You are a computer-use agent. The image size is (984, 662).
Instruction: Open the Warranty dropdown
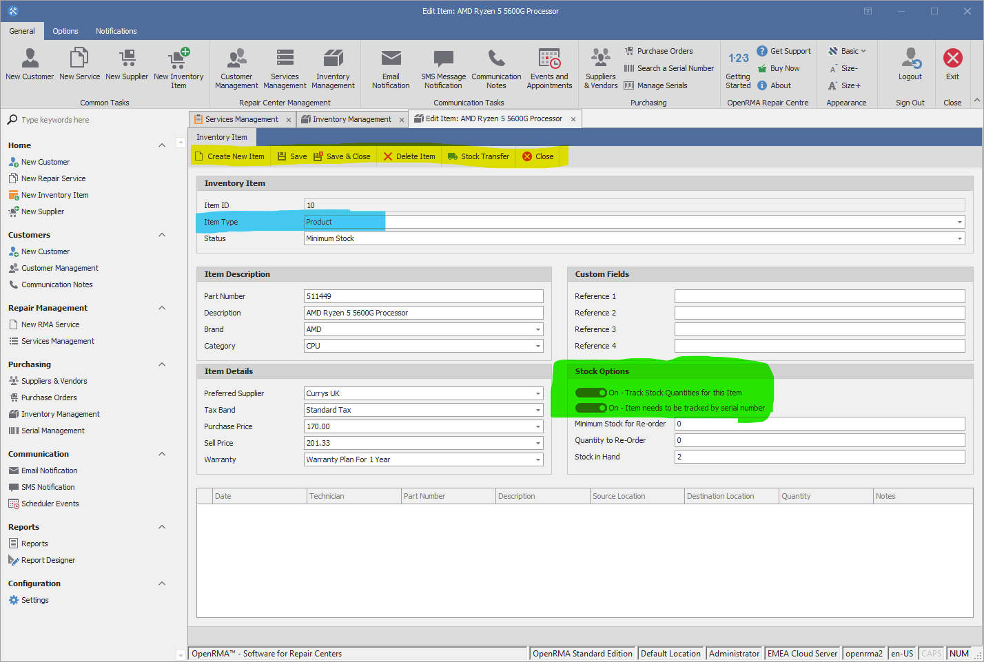[x=538, y=459]
